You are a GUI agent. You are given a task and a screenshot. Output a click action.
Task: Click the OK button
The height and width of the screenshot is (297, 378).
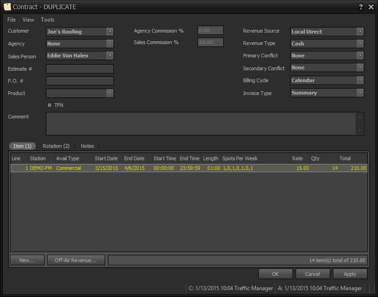[x=276, y=274]
